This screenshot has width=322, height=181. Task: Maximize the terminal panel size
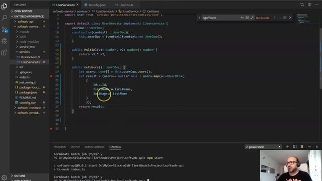tap(309, 146)
